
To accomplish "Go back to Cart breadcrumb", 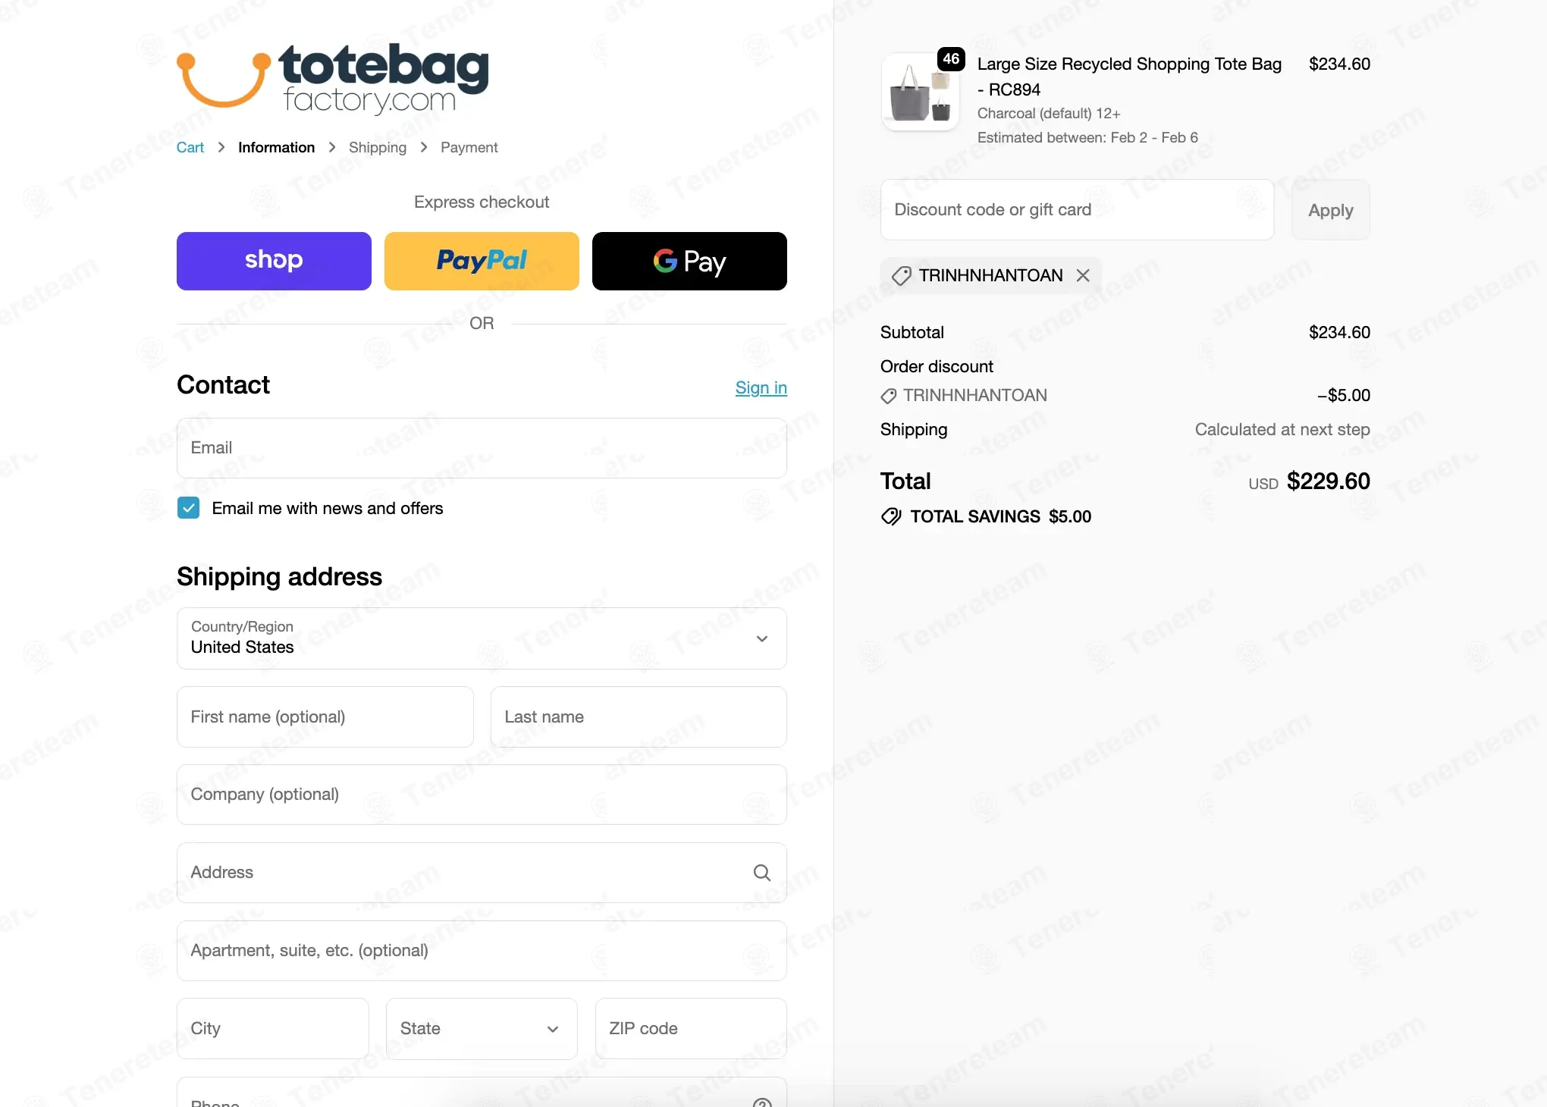I will [190, 147].
